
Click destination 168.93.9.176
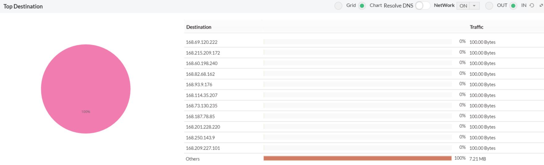coord(199,84)
